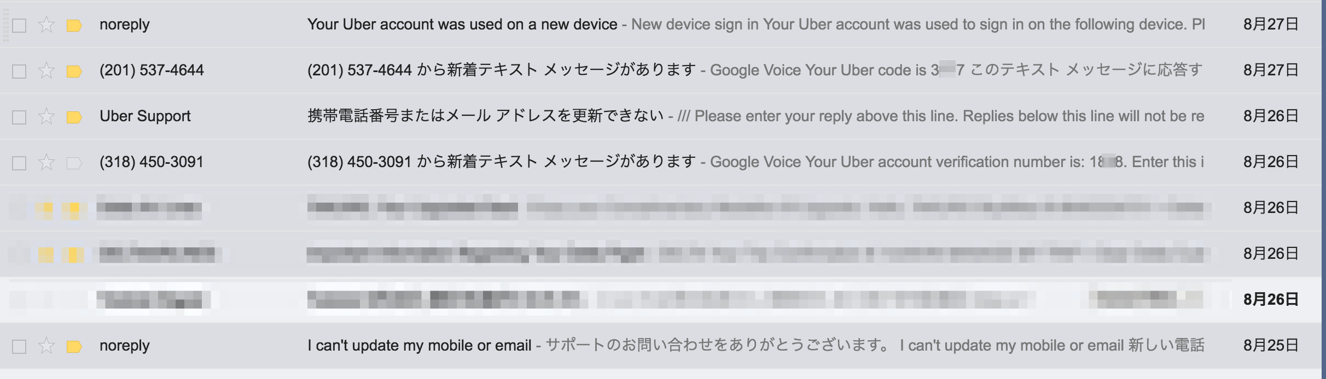Tick the checkbox for (201) 537-4644 email
Image resolution: width=1326 pixels, height=379 pixels.
point(19,72)
